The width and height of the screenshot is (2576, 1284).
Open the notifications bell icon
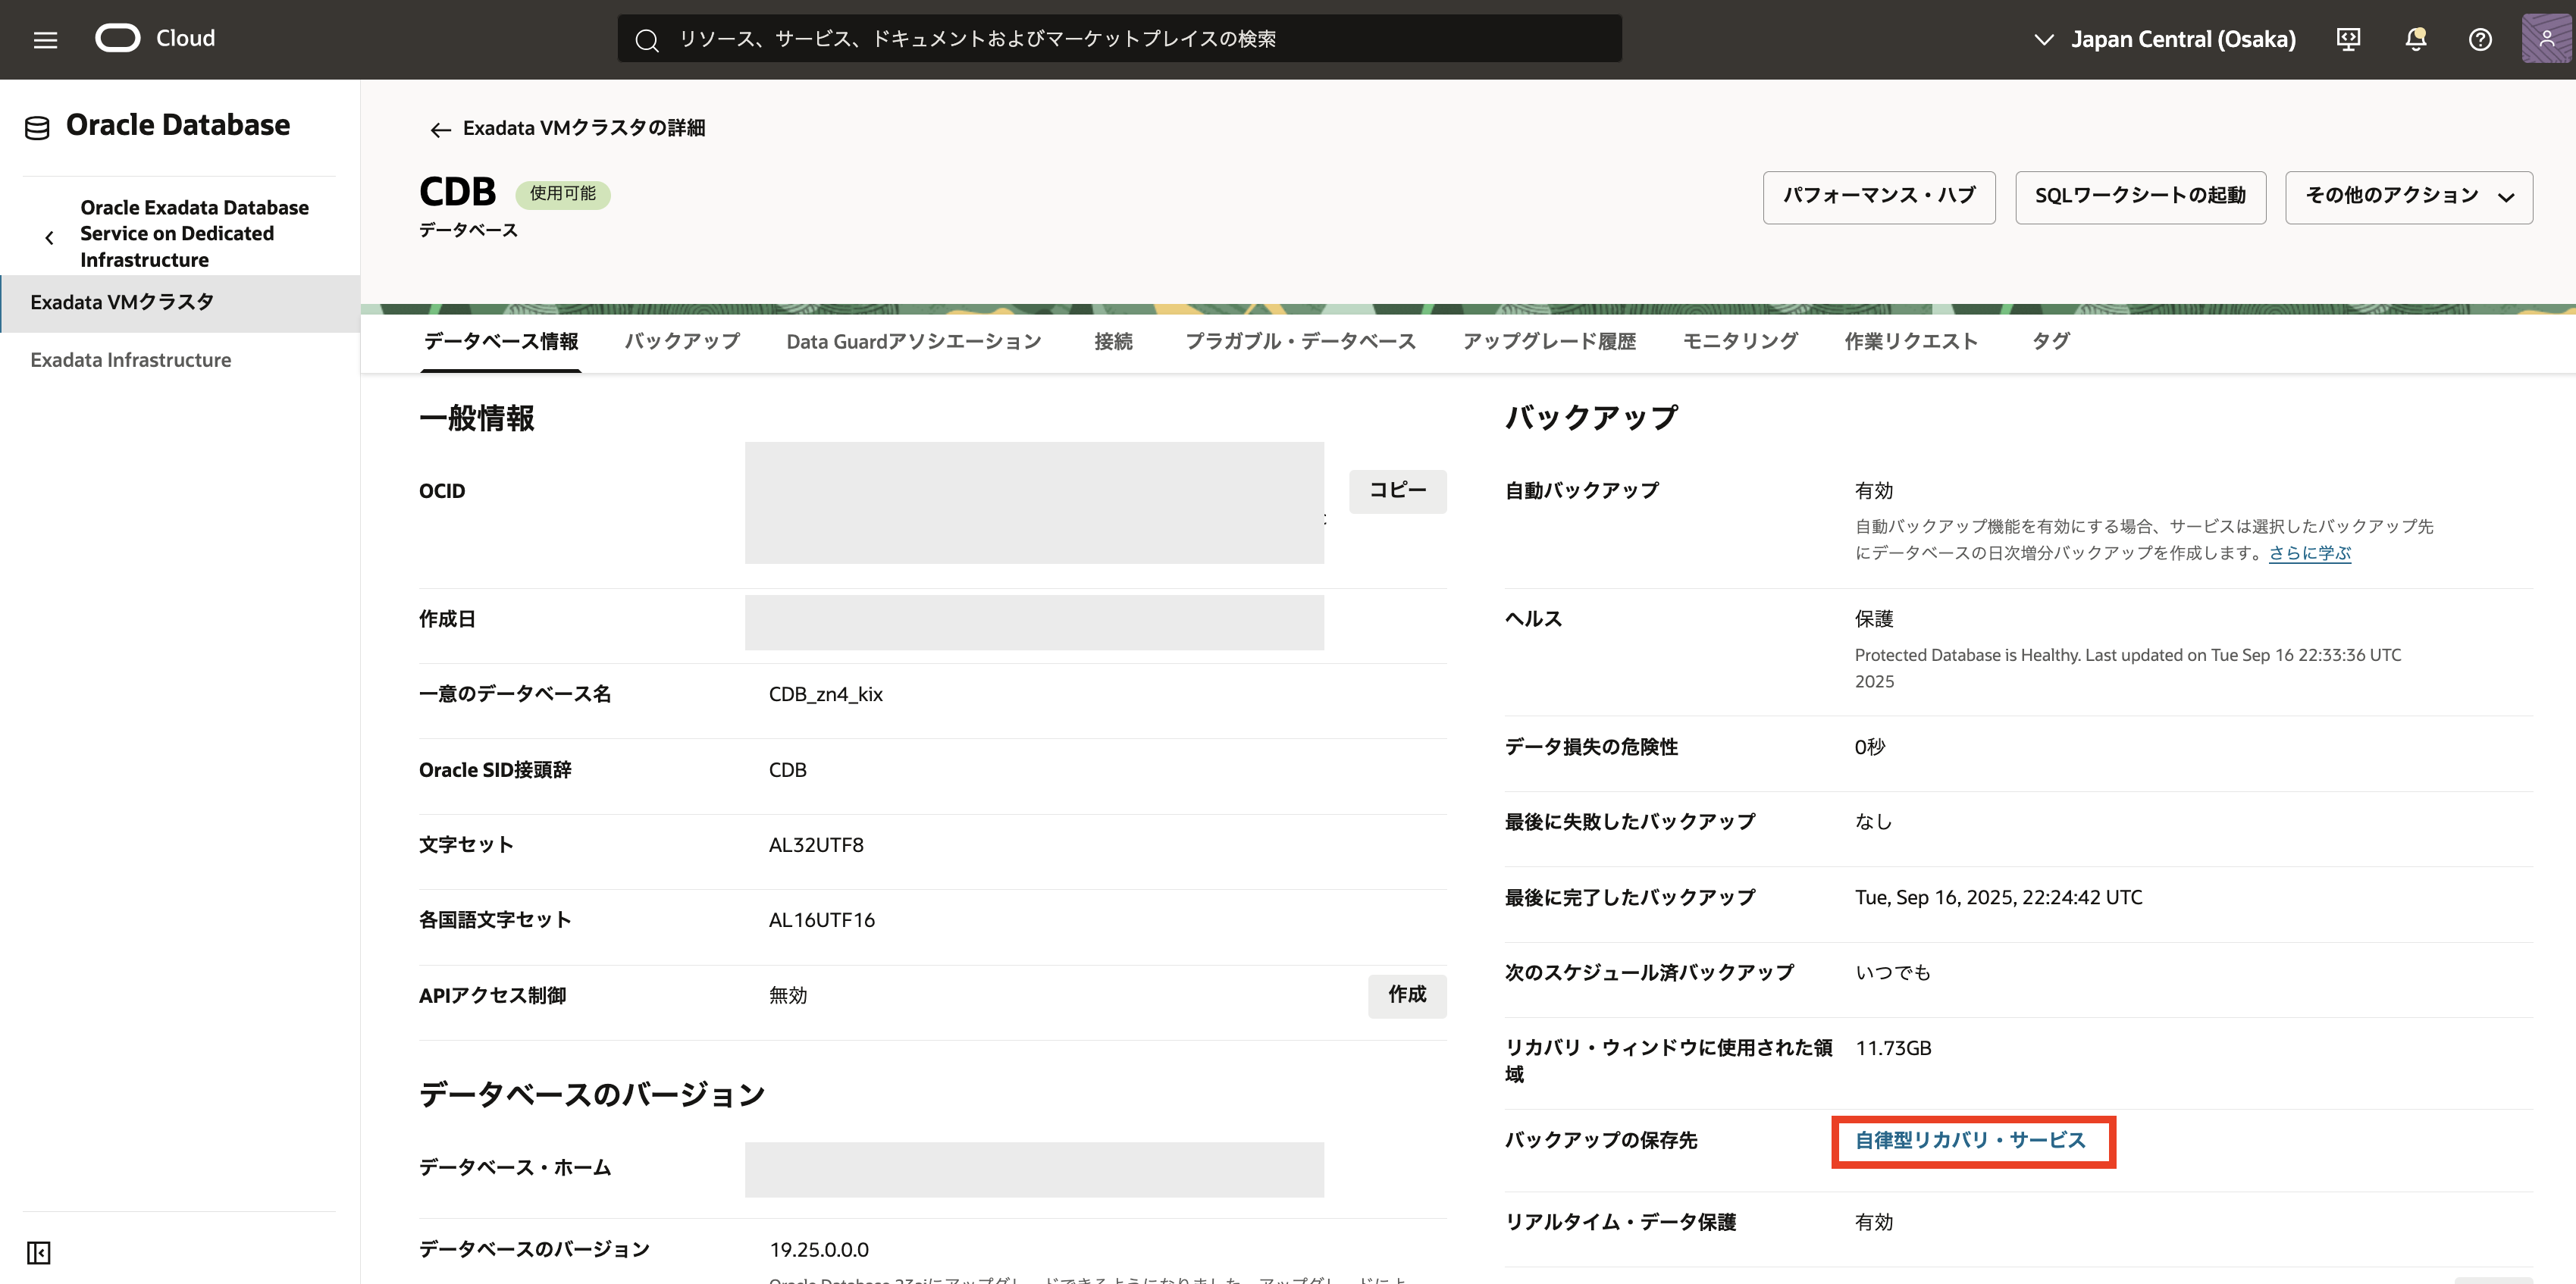click(2415, 39)
